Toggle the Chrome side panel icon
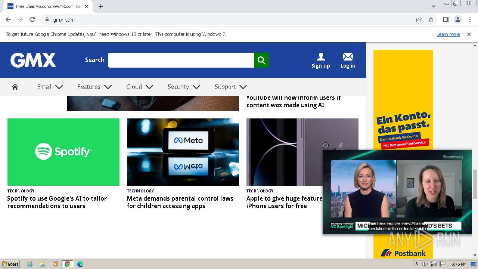Image resolution: width=478 pixels, height=269 pixels. (x=446, y=19)
